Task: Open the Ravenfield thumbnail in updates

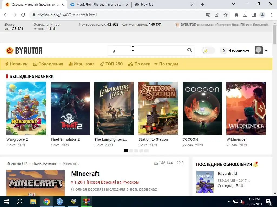Action: coord(205,182)
